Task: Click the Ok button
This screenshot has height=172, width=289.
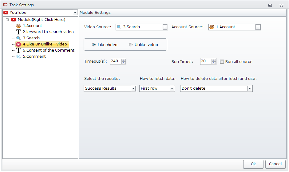Action: [x=253, y=164]
